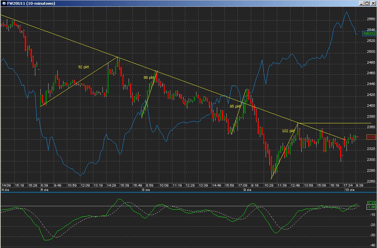This screenshot has height=248, width=377.
Task: Click the 2560 price axis label
Action: pos(371,19)
